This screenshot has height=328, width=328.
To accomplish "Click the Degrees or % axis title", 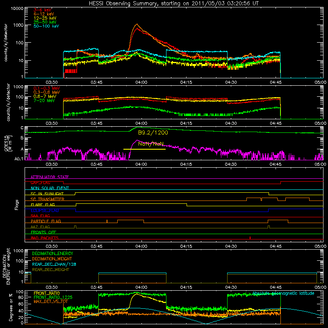I will pos(11,307).
